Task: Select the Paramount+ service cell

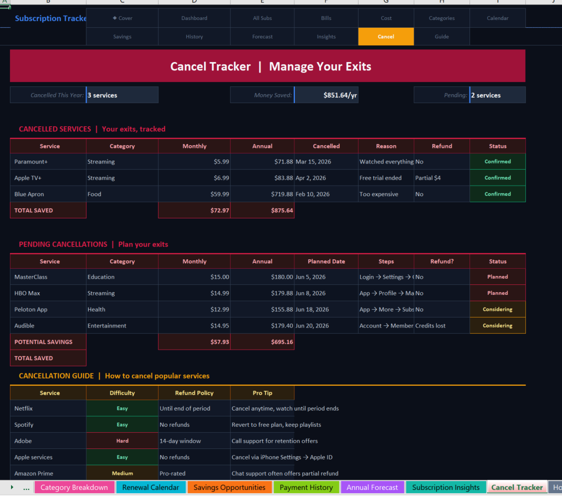Action: (x=48, y=162)
